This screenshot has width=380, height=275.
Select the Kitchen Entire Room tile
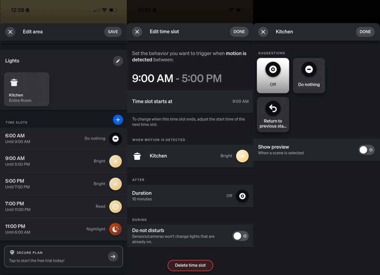pyautogui.click(x=27, y=89)
